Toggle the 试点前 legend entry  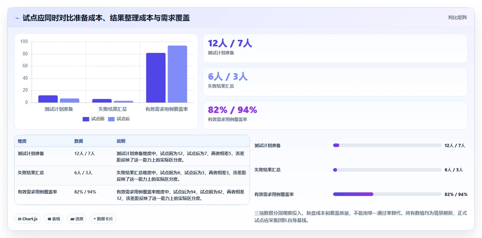tap(93, 119)
